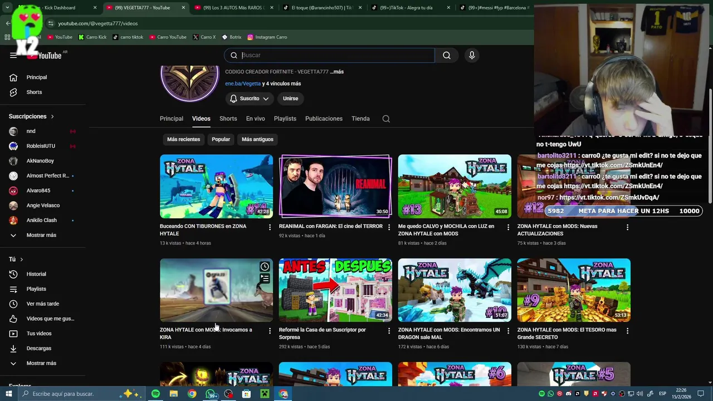The image size is (713, 401).
Task: Open the Botrix bookmark
Action: [x=231, y=37]
